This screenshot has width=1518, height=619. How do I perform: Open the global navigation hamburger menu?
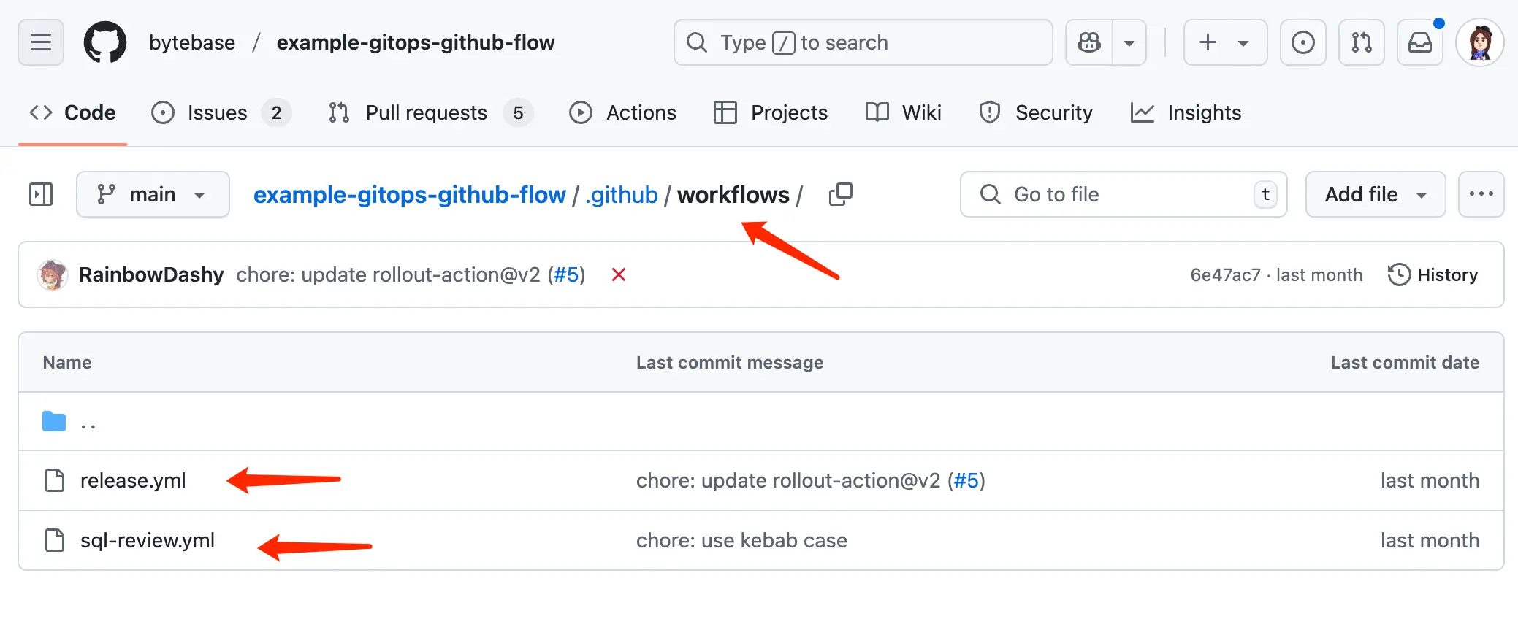tap(40, 42)
